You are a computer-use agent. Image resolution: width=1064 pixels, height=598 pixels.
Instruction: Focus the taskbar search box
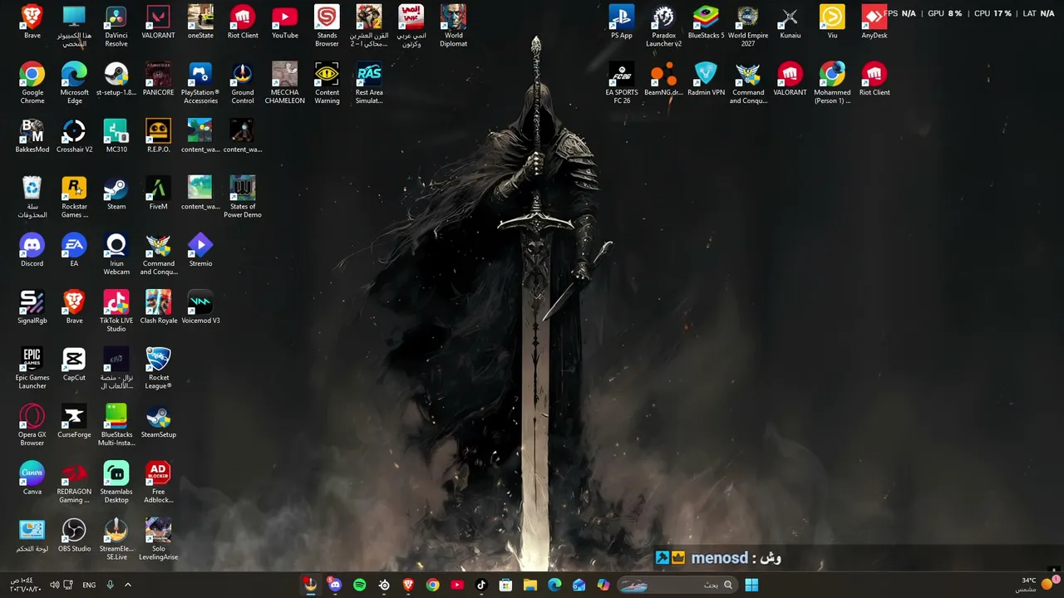677,585
